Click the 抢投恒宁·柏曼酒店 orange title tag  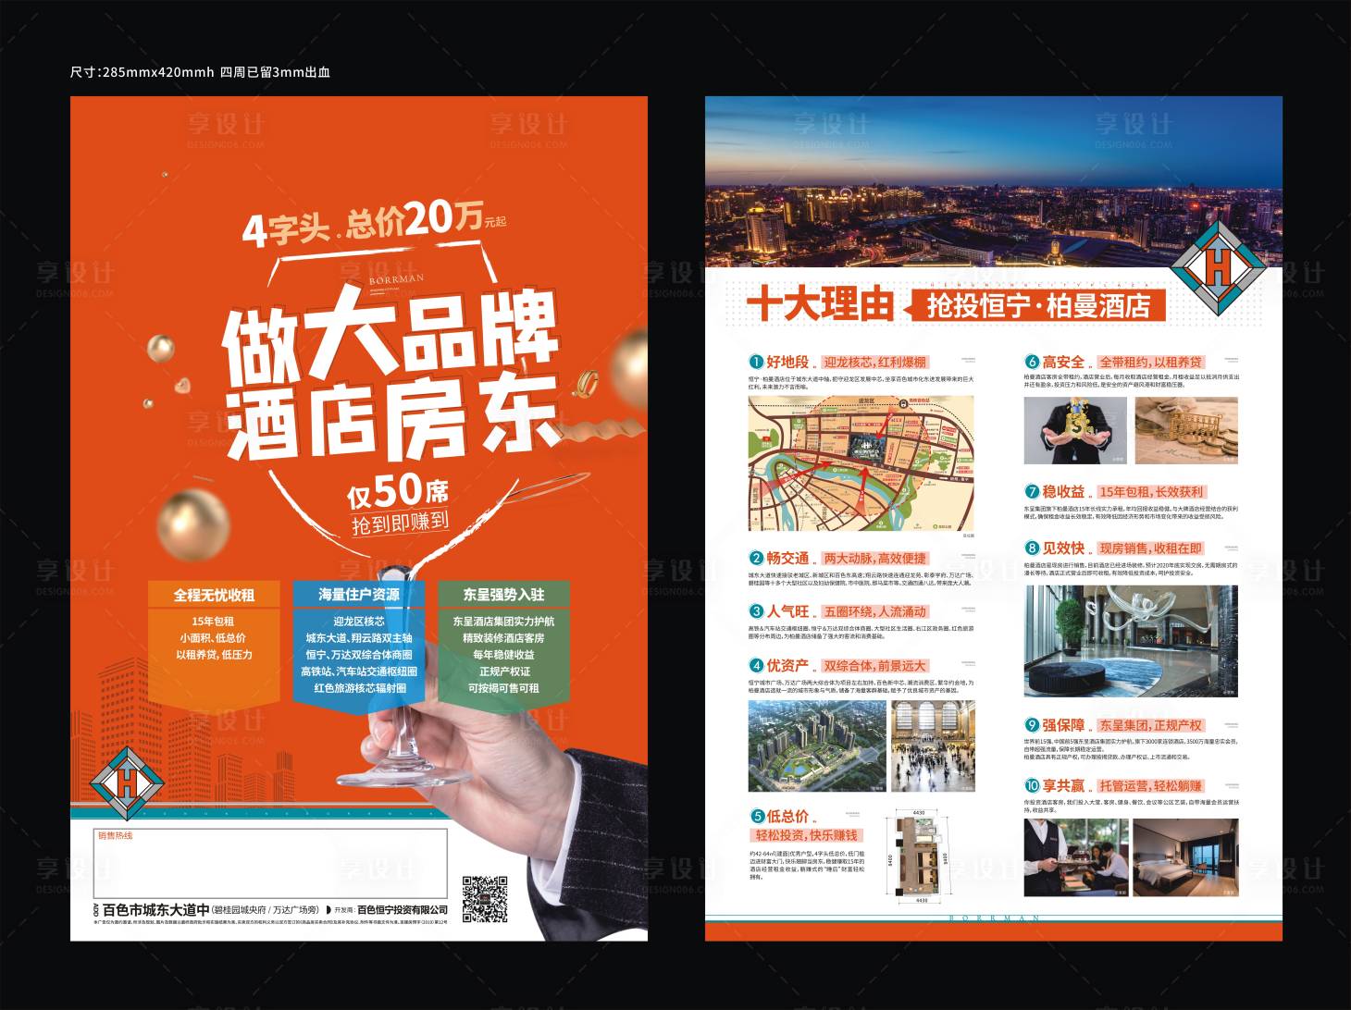click(1037, 306)
